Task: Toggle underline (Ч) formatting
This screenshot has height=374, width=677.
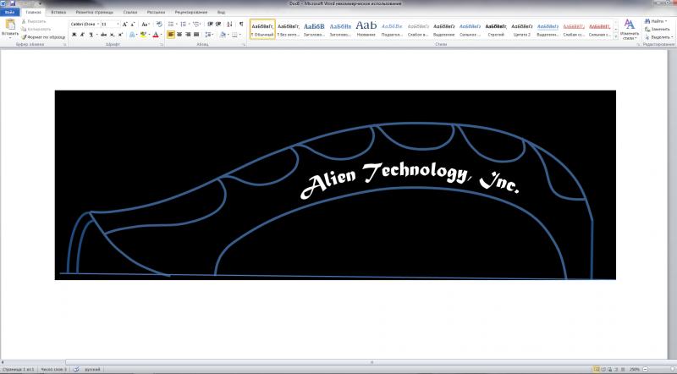Action: (x=91, y=35)
